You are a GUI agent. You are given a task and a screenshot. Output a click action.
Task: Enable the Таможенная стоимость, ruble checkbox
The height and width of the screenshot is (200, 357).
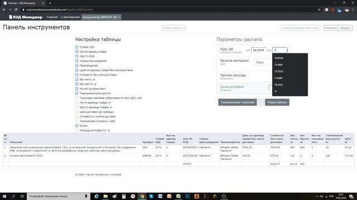coord(77,121)
